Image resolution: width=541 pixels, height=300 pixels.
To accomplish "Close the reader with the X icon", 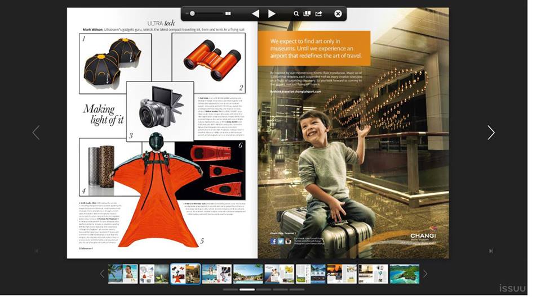I will tap(338, 13).
